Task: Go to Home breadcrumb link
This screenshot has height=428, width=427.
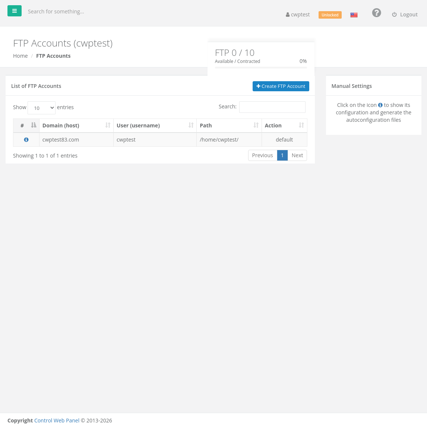Action: [20, 56]
